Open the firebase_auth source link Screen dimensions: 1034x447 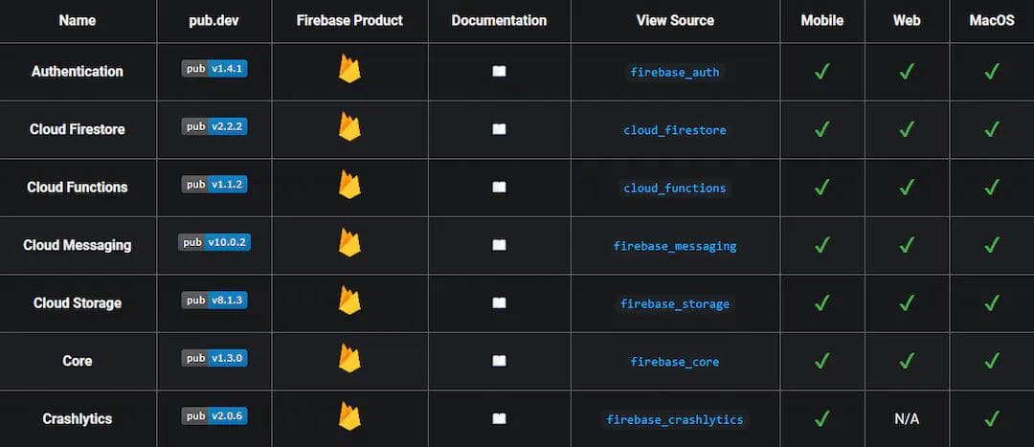tap(675, 72)
